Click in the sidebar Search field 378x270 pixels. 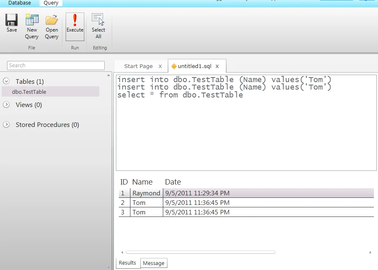point(56,66)
